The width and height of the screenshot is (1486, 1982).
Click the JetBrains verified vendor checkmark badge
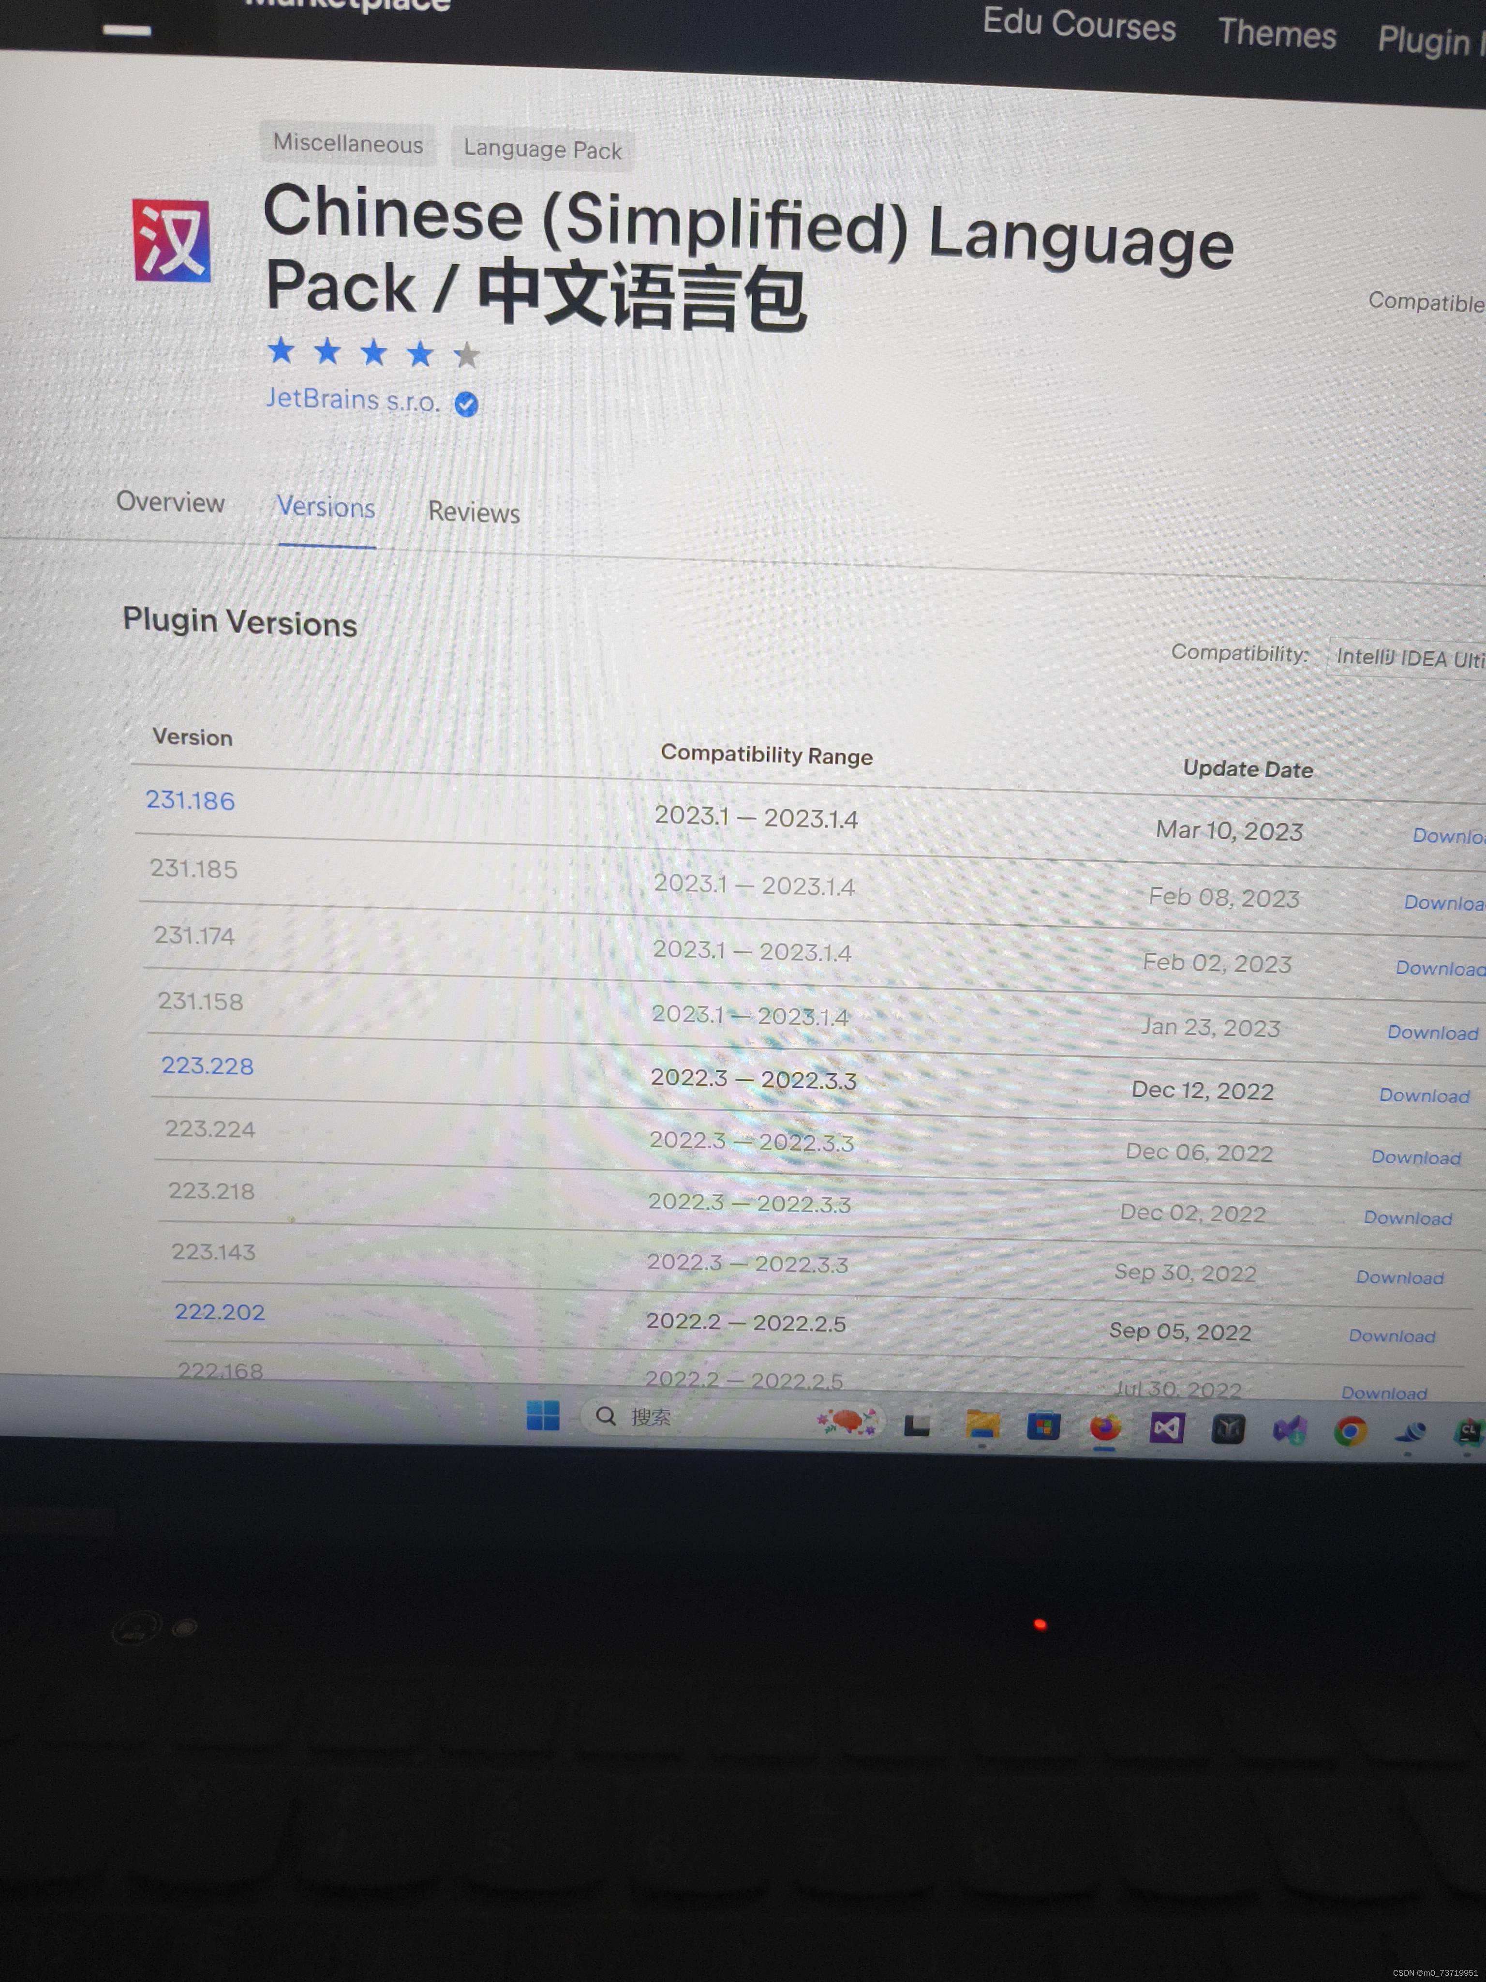tap(466, 405)
